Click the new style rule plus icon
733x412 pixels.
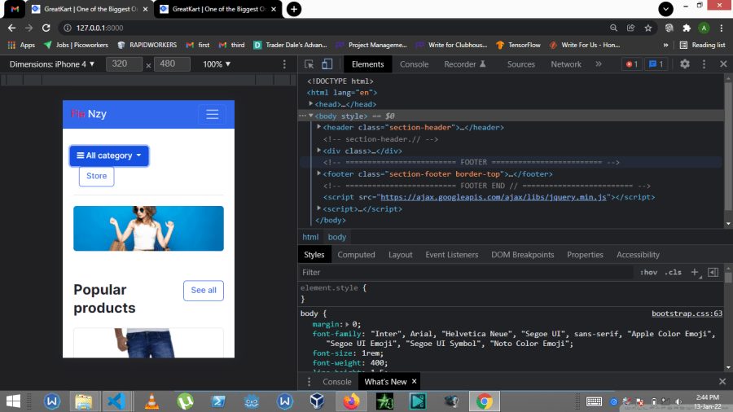tap(695, 272)
